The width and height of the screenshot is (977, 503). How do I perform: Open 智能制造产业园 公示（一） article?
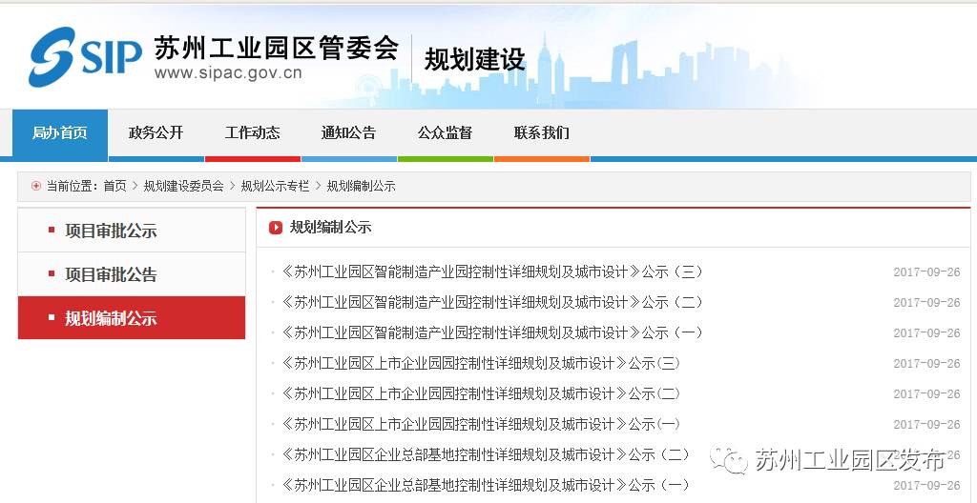click(492, 333)
